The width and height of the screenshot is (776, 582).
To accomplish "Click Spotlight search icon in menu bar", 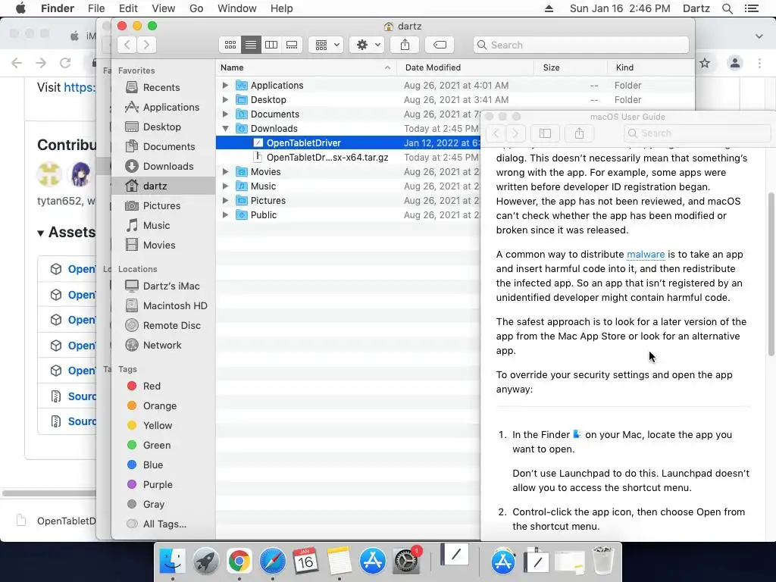I will [x=727, y=8].
